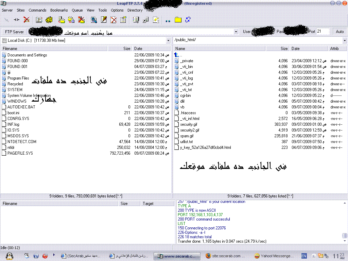Select the cgi-bin folder in remote list
This screenshot has width=348, height=261.
point(185,95)
